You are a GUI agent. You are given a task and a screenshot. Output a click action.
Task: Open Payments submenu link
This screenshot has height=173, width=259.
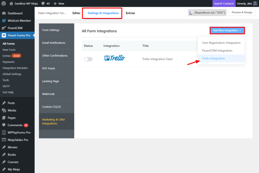point(8,62)
